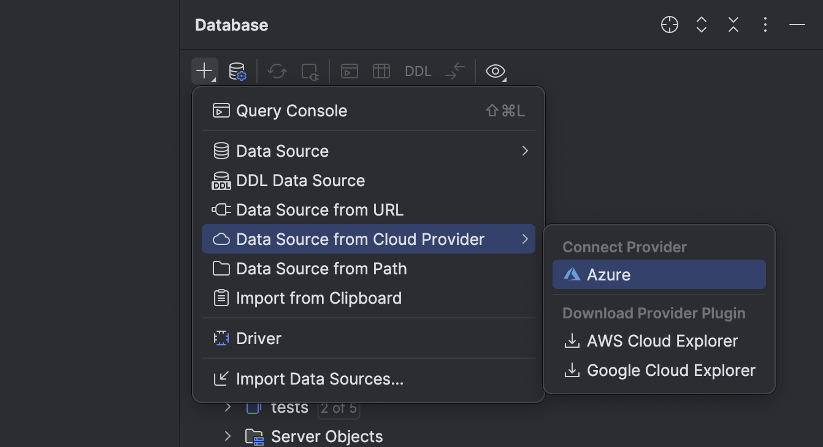This screenshot has height=447, width=823.
Task: Expand the tests database node
Action: (228, 407)
